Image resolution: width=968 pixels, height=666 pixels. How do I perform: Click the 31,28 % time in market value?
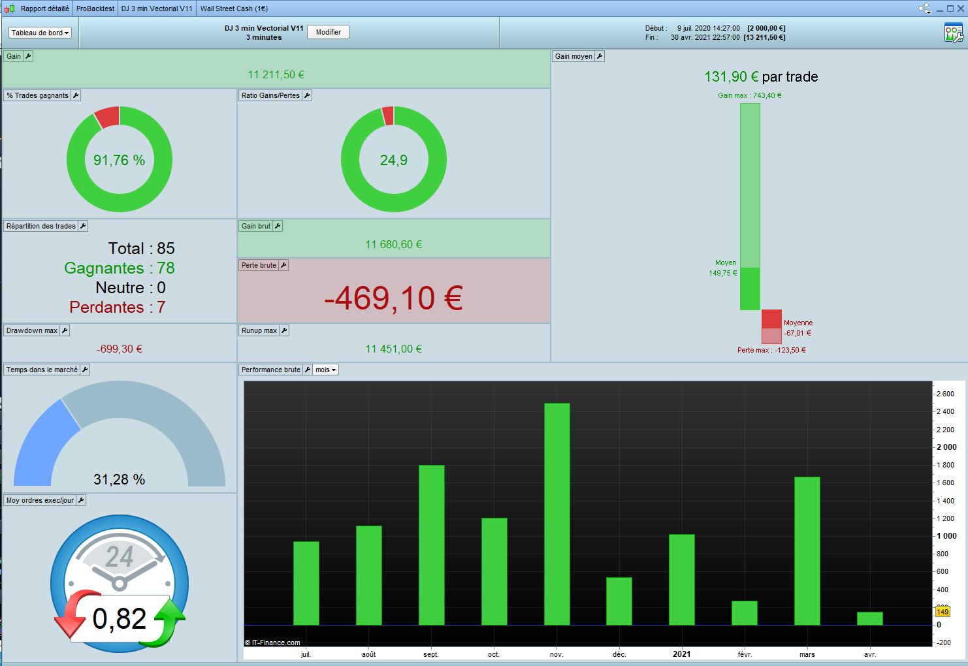(x=120, y=479)
